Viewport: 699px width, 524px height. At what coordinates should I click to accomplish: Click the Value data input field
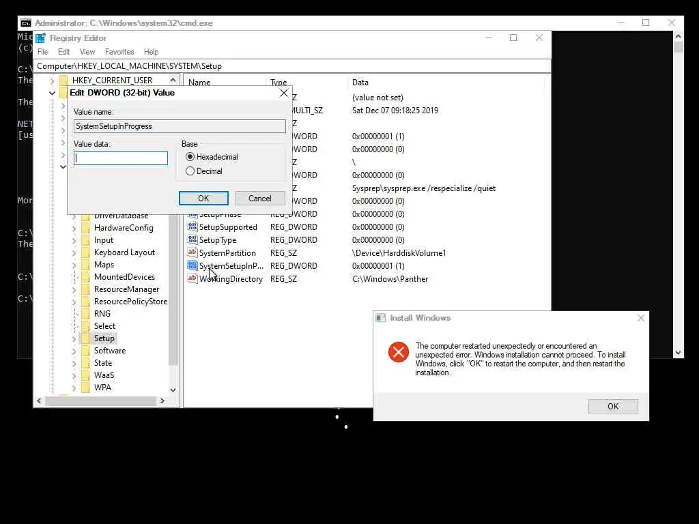121,158
